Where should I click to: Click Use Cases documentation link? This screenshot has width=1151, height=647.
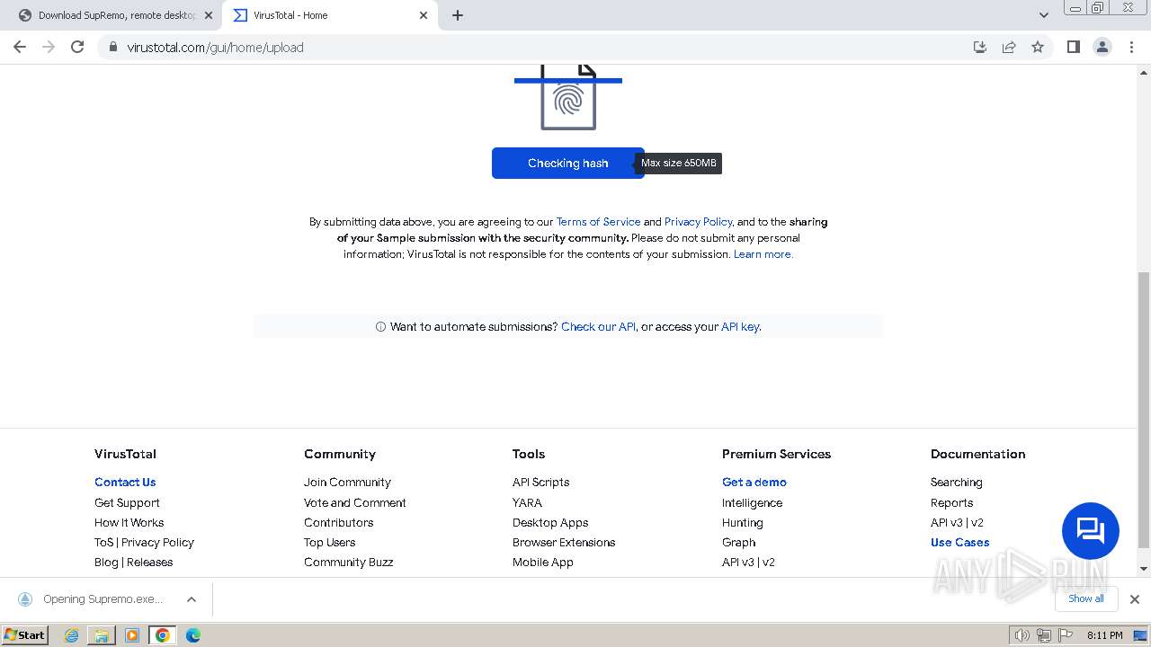(959, 543)
